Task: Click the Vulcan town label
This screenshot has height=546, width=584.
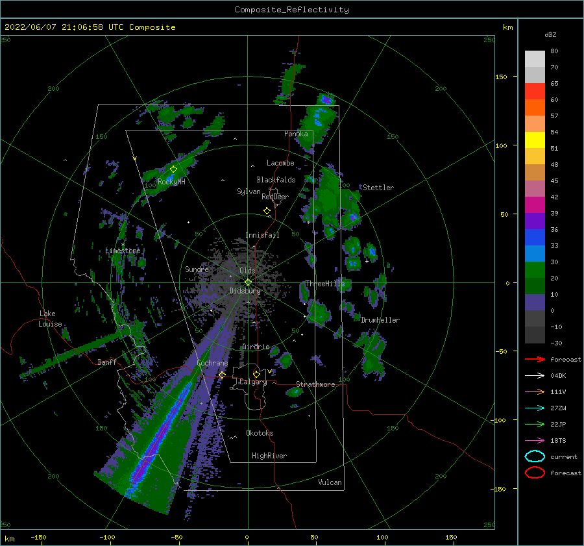Action: click(330, 482)
